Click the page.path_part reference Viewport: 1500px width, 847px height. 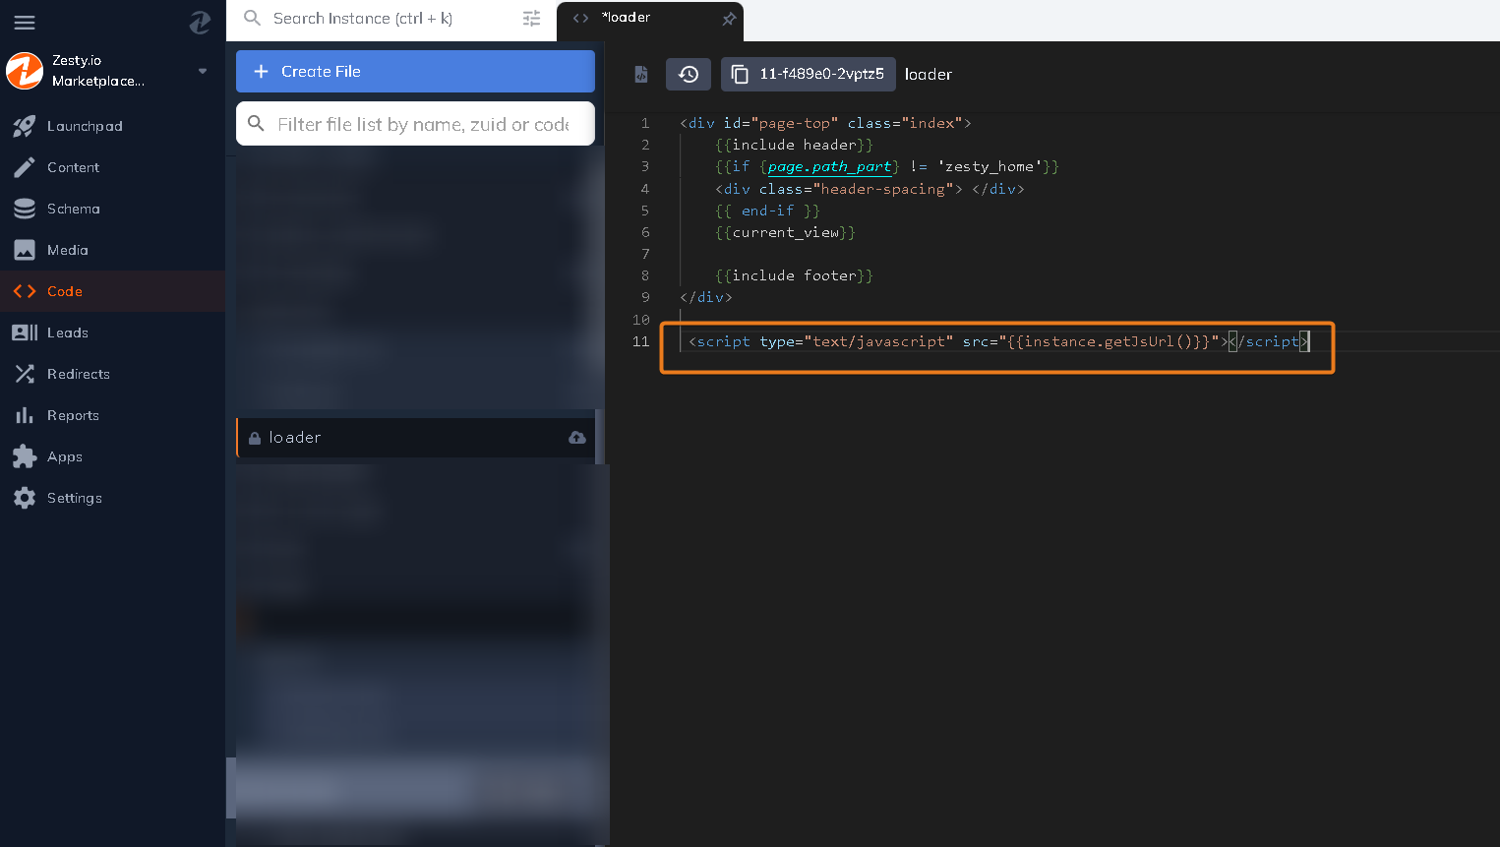pos(830,167)
